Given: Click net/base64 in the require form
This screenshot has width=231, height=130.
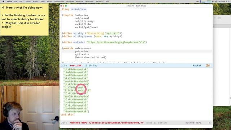Looking at the screenshot, I should 82,18.
